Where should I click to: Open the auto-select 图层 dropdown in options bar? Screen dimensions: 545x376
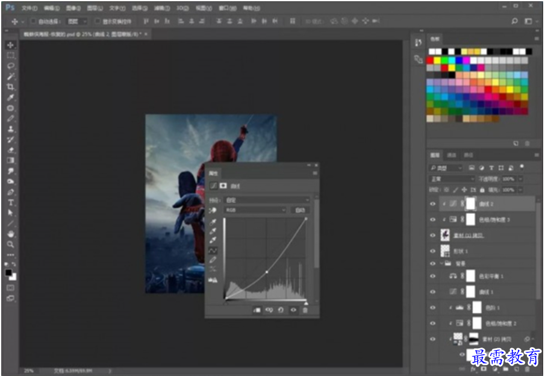pyautogui.click(x=77, y=21)
